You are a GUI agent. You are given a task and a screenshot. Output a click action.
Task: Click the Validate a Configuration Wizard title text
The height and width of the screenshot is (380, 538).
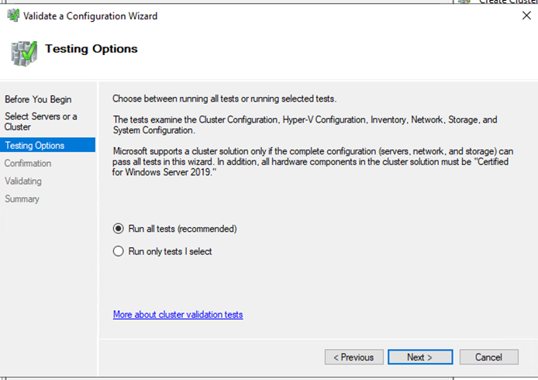[90, 16]
